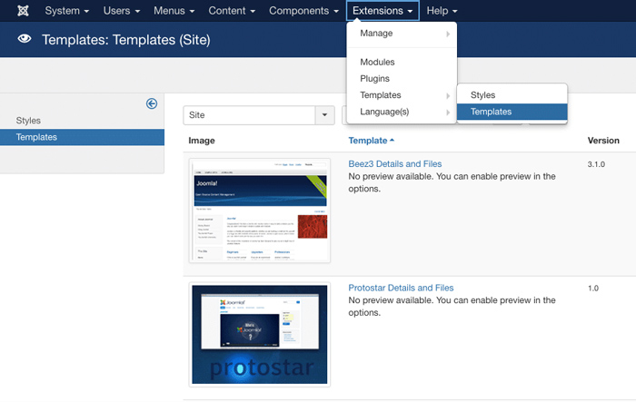Select Styles in the Templates submenu
Viewport: 636px width, 402px height.
click(512, 95)
